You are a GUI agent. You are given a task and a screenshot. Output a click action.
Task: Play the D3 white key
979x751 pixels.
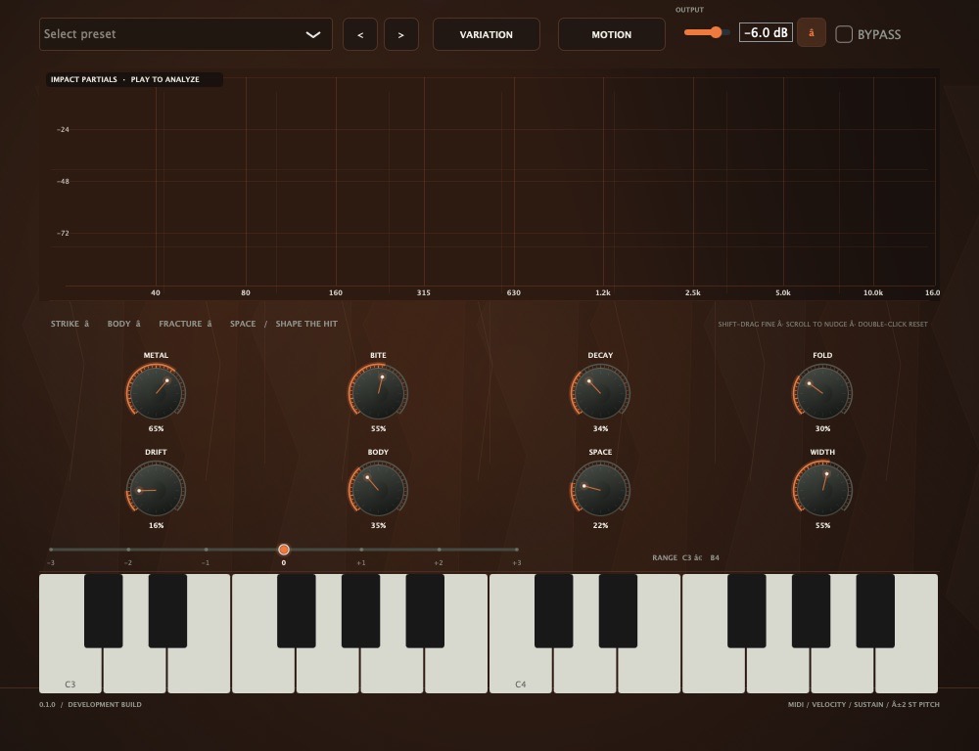(135, 671)
